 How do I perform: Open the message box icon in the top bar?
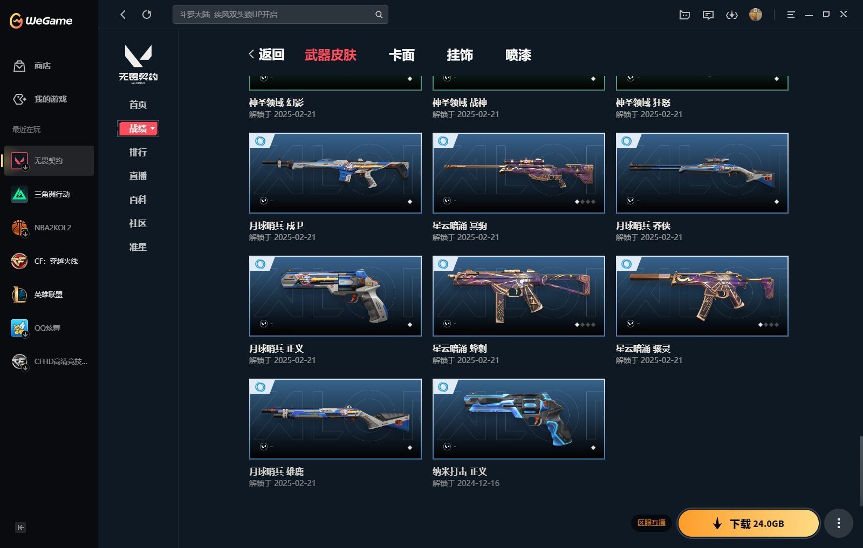pos(708,15)
